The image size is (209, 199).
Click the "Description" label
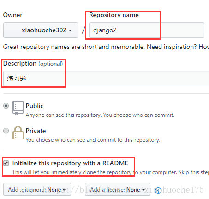point(20,63)
